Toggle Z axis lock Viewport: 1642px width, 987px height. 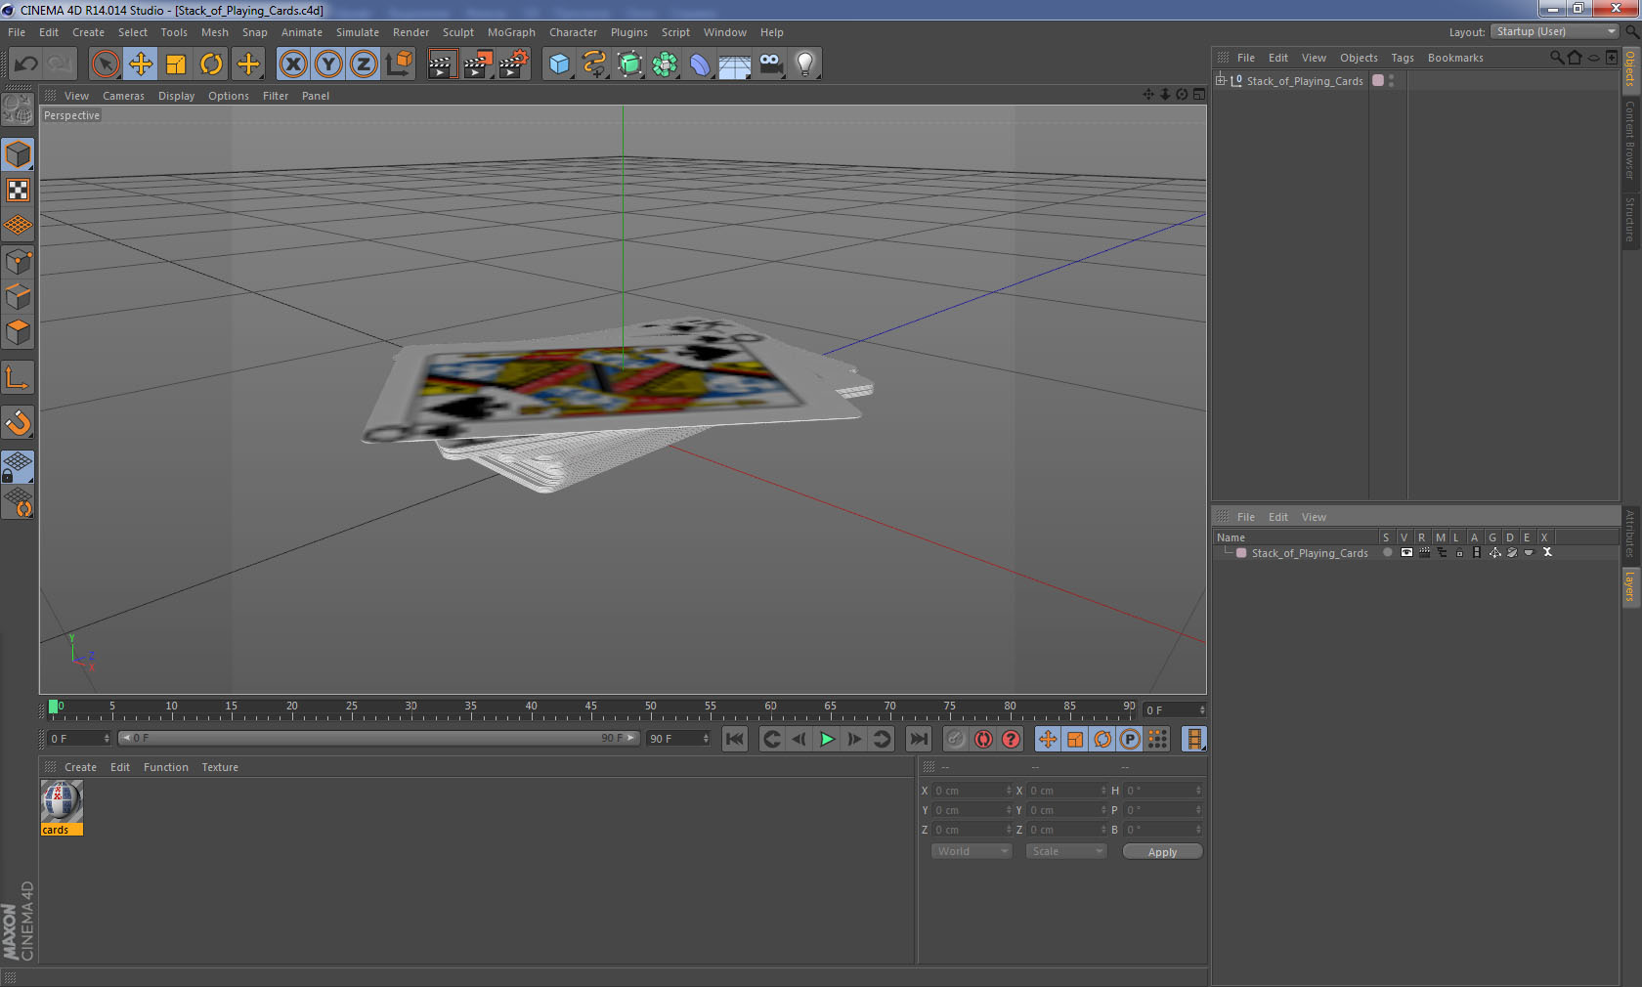pyautogui.click(x=364, y=64)
